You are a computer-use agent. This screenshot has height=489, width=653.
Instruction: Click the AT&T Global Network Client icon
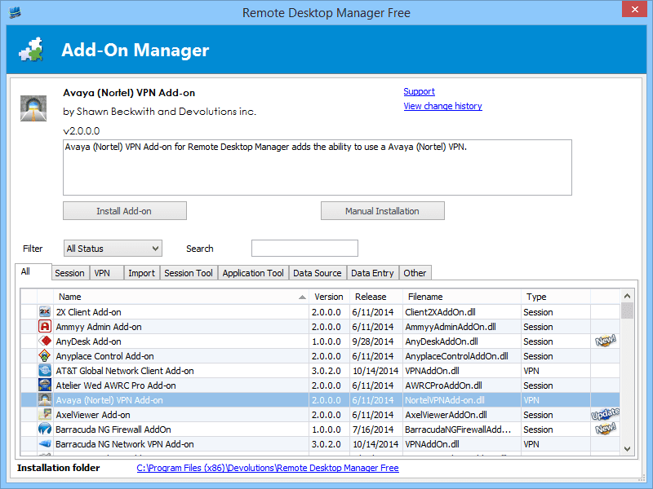click(x=45, y=371)
